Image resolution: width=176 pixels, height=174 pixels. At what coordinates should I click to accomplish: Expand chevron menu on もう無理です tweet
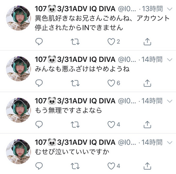[x=170, y=101]
